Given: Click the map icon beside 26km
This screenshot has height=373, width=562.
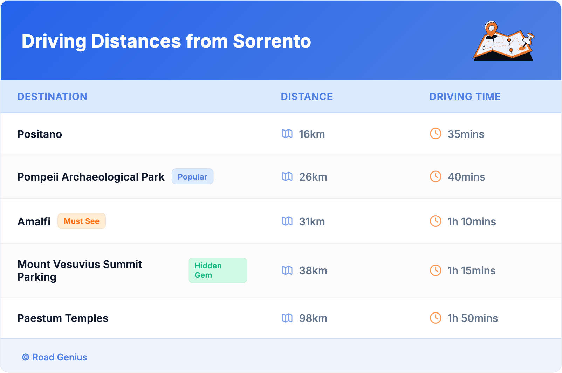Looking at the screenshot, I should click(x=287, y=176).
